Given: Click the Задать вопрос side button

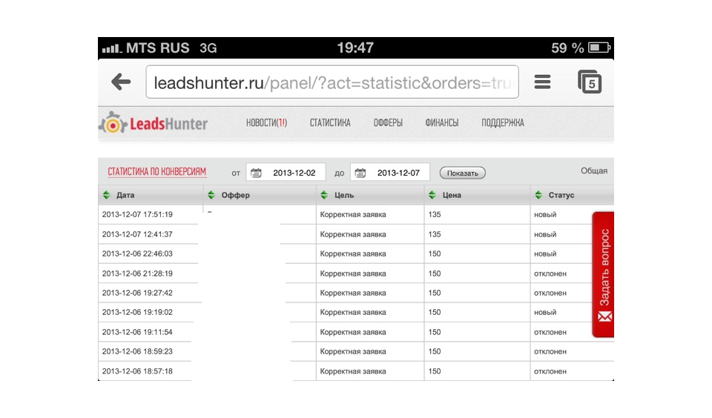Looking at the screenshot, I should (604, 274).
